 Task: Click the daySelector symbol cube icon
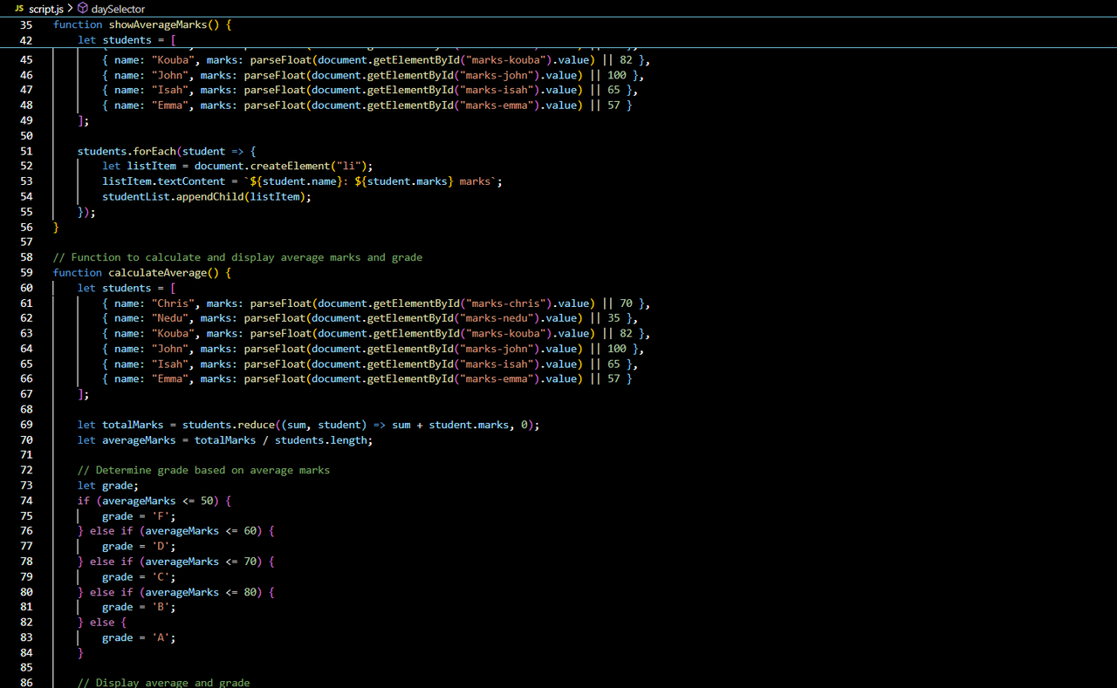(83, 8)
